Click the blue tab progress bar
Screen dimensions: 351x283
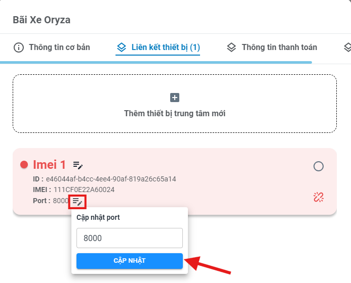click(156, 62)
